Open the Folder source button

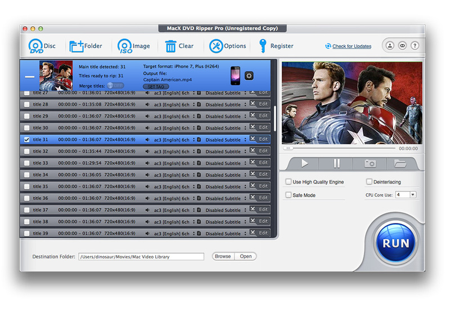coord(85,46)
